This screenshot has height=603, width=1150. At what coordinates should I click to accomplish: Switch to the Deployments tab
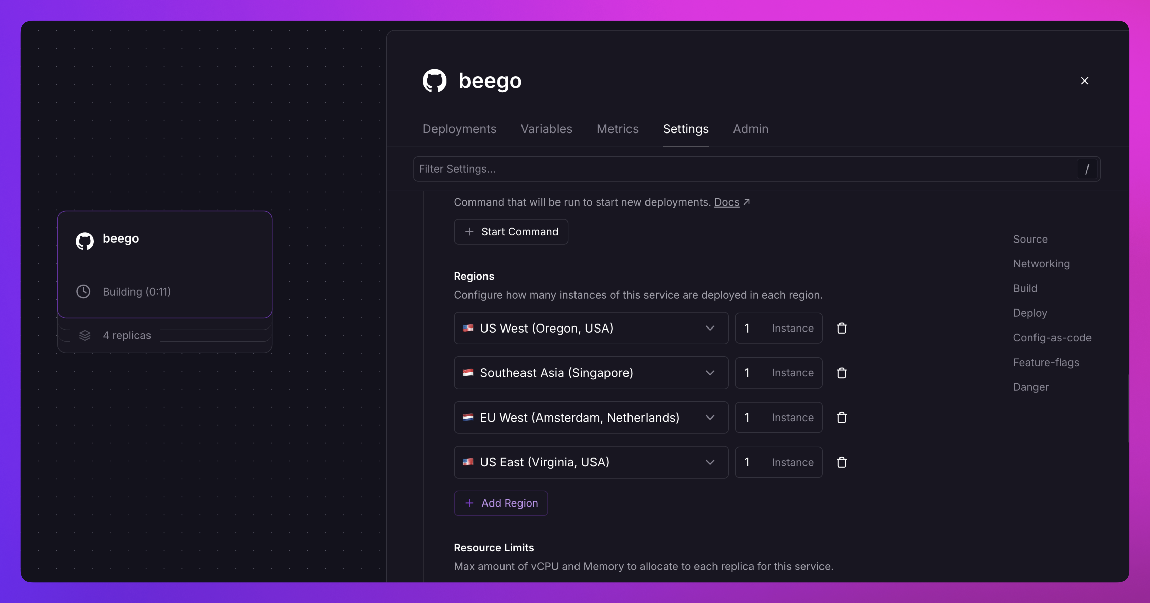[459, 129]
